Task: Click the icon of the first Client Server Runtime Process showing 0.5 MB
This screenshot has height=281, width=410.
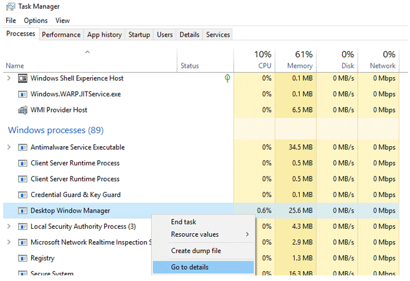Action: coord(22,164)
